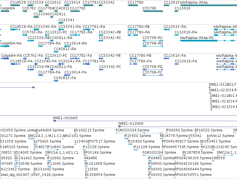Image resolution: width=237 pixels, height=179 pixels.
Task: Click protein Golgin84-PA
Action: 5,58
